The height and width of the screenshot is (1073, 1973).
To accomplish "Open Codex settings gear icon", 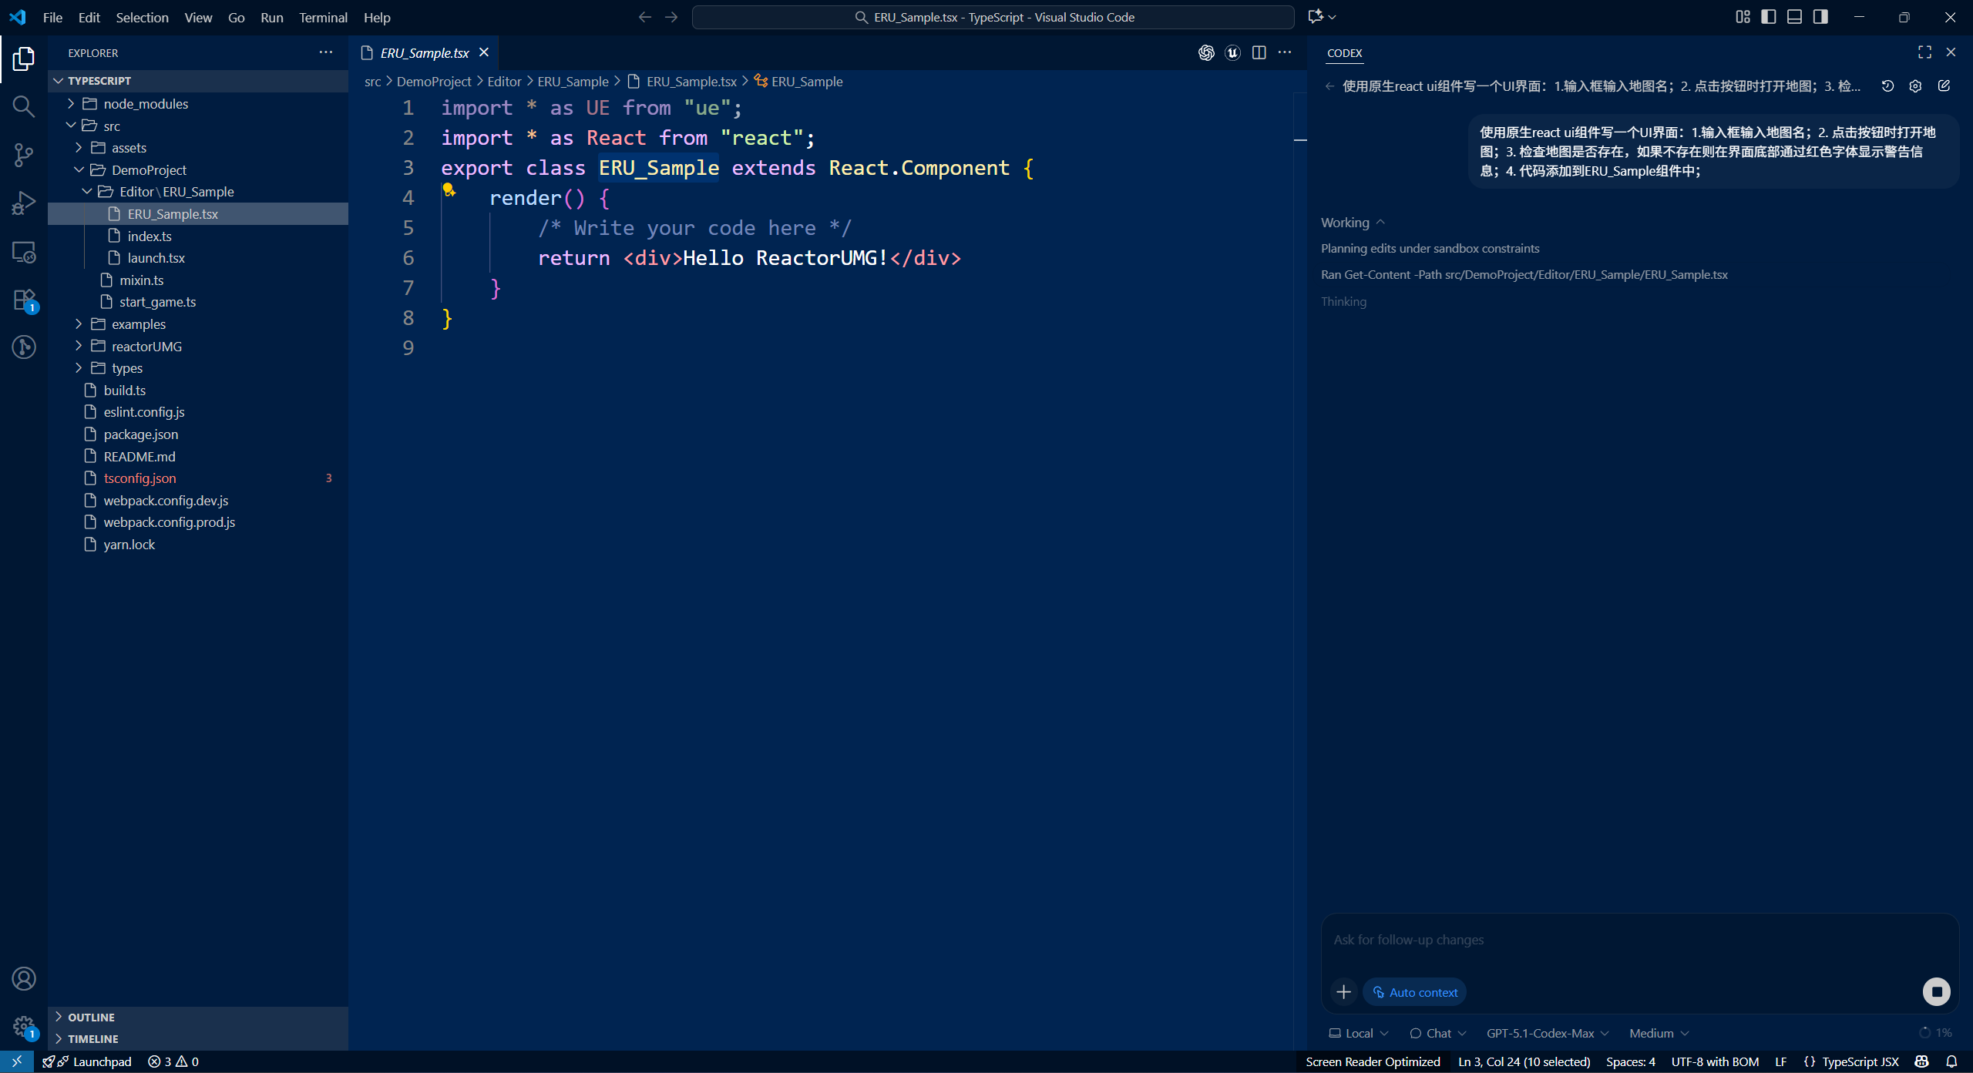I will tap(1915, 86).
